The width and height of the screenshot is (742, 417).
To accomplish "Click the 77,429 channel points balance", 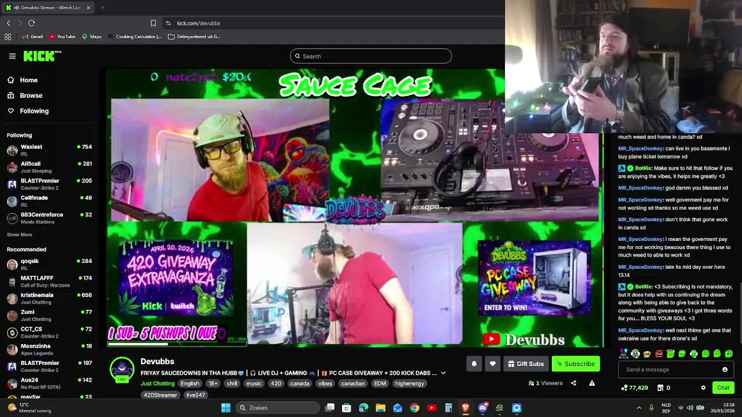I will click(634, 387).
